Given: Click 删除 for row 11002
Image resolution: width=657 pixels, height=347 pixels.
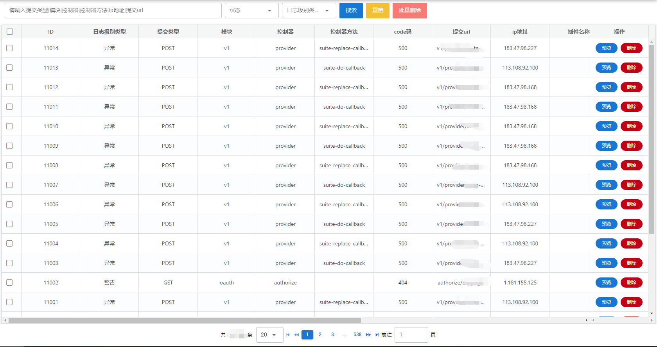Looking at the screenshot, I should click(x=632, y=283).
